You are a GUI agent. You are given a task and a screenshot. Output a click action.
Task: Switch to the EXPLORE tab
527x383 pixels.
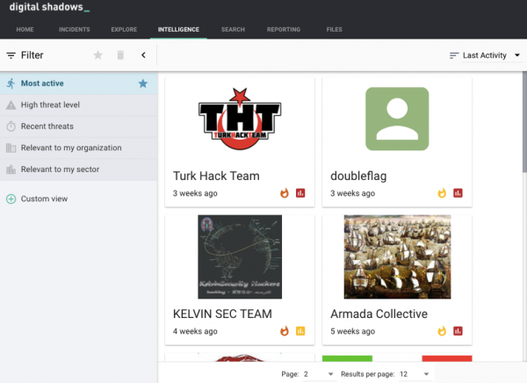[124, 30]
